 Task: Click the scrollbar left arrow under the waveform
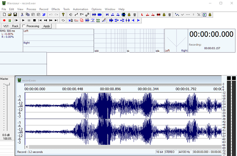pyautogui.click(x=27, y=147)
